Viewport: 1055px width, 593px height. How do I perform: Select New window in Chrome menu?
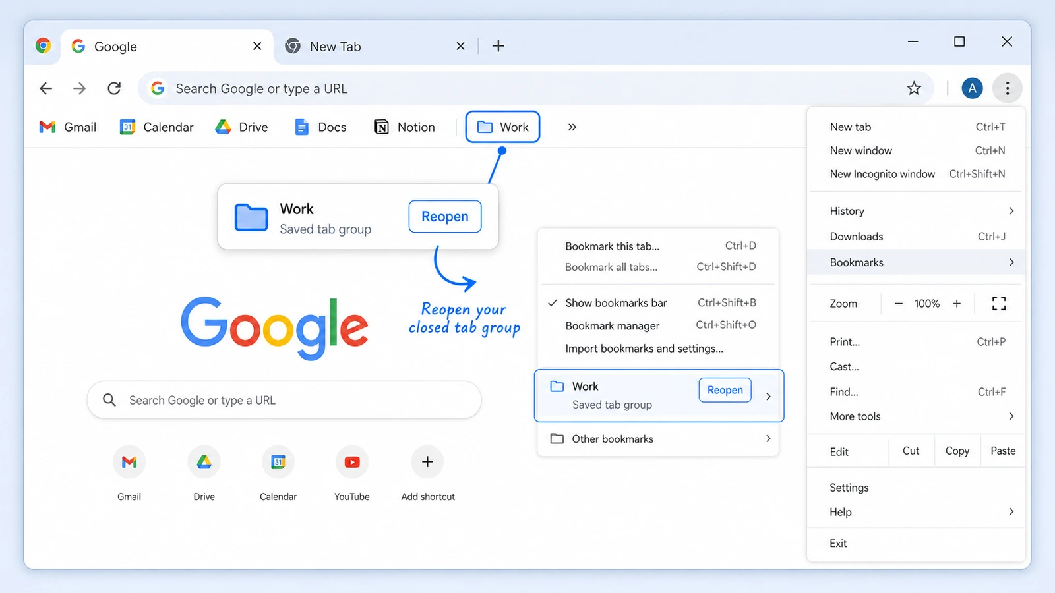(917, 151)
